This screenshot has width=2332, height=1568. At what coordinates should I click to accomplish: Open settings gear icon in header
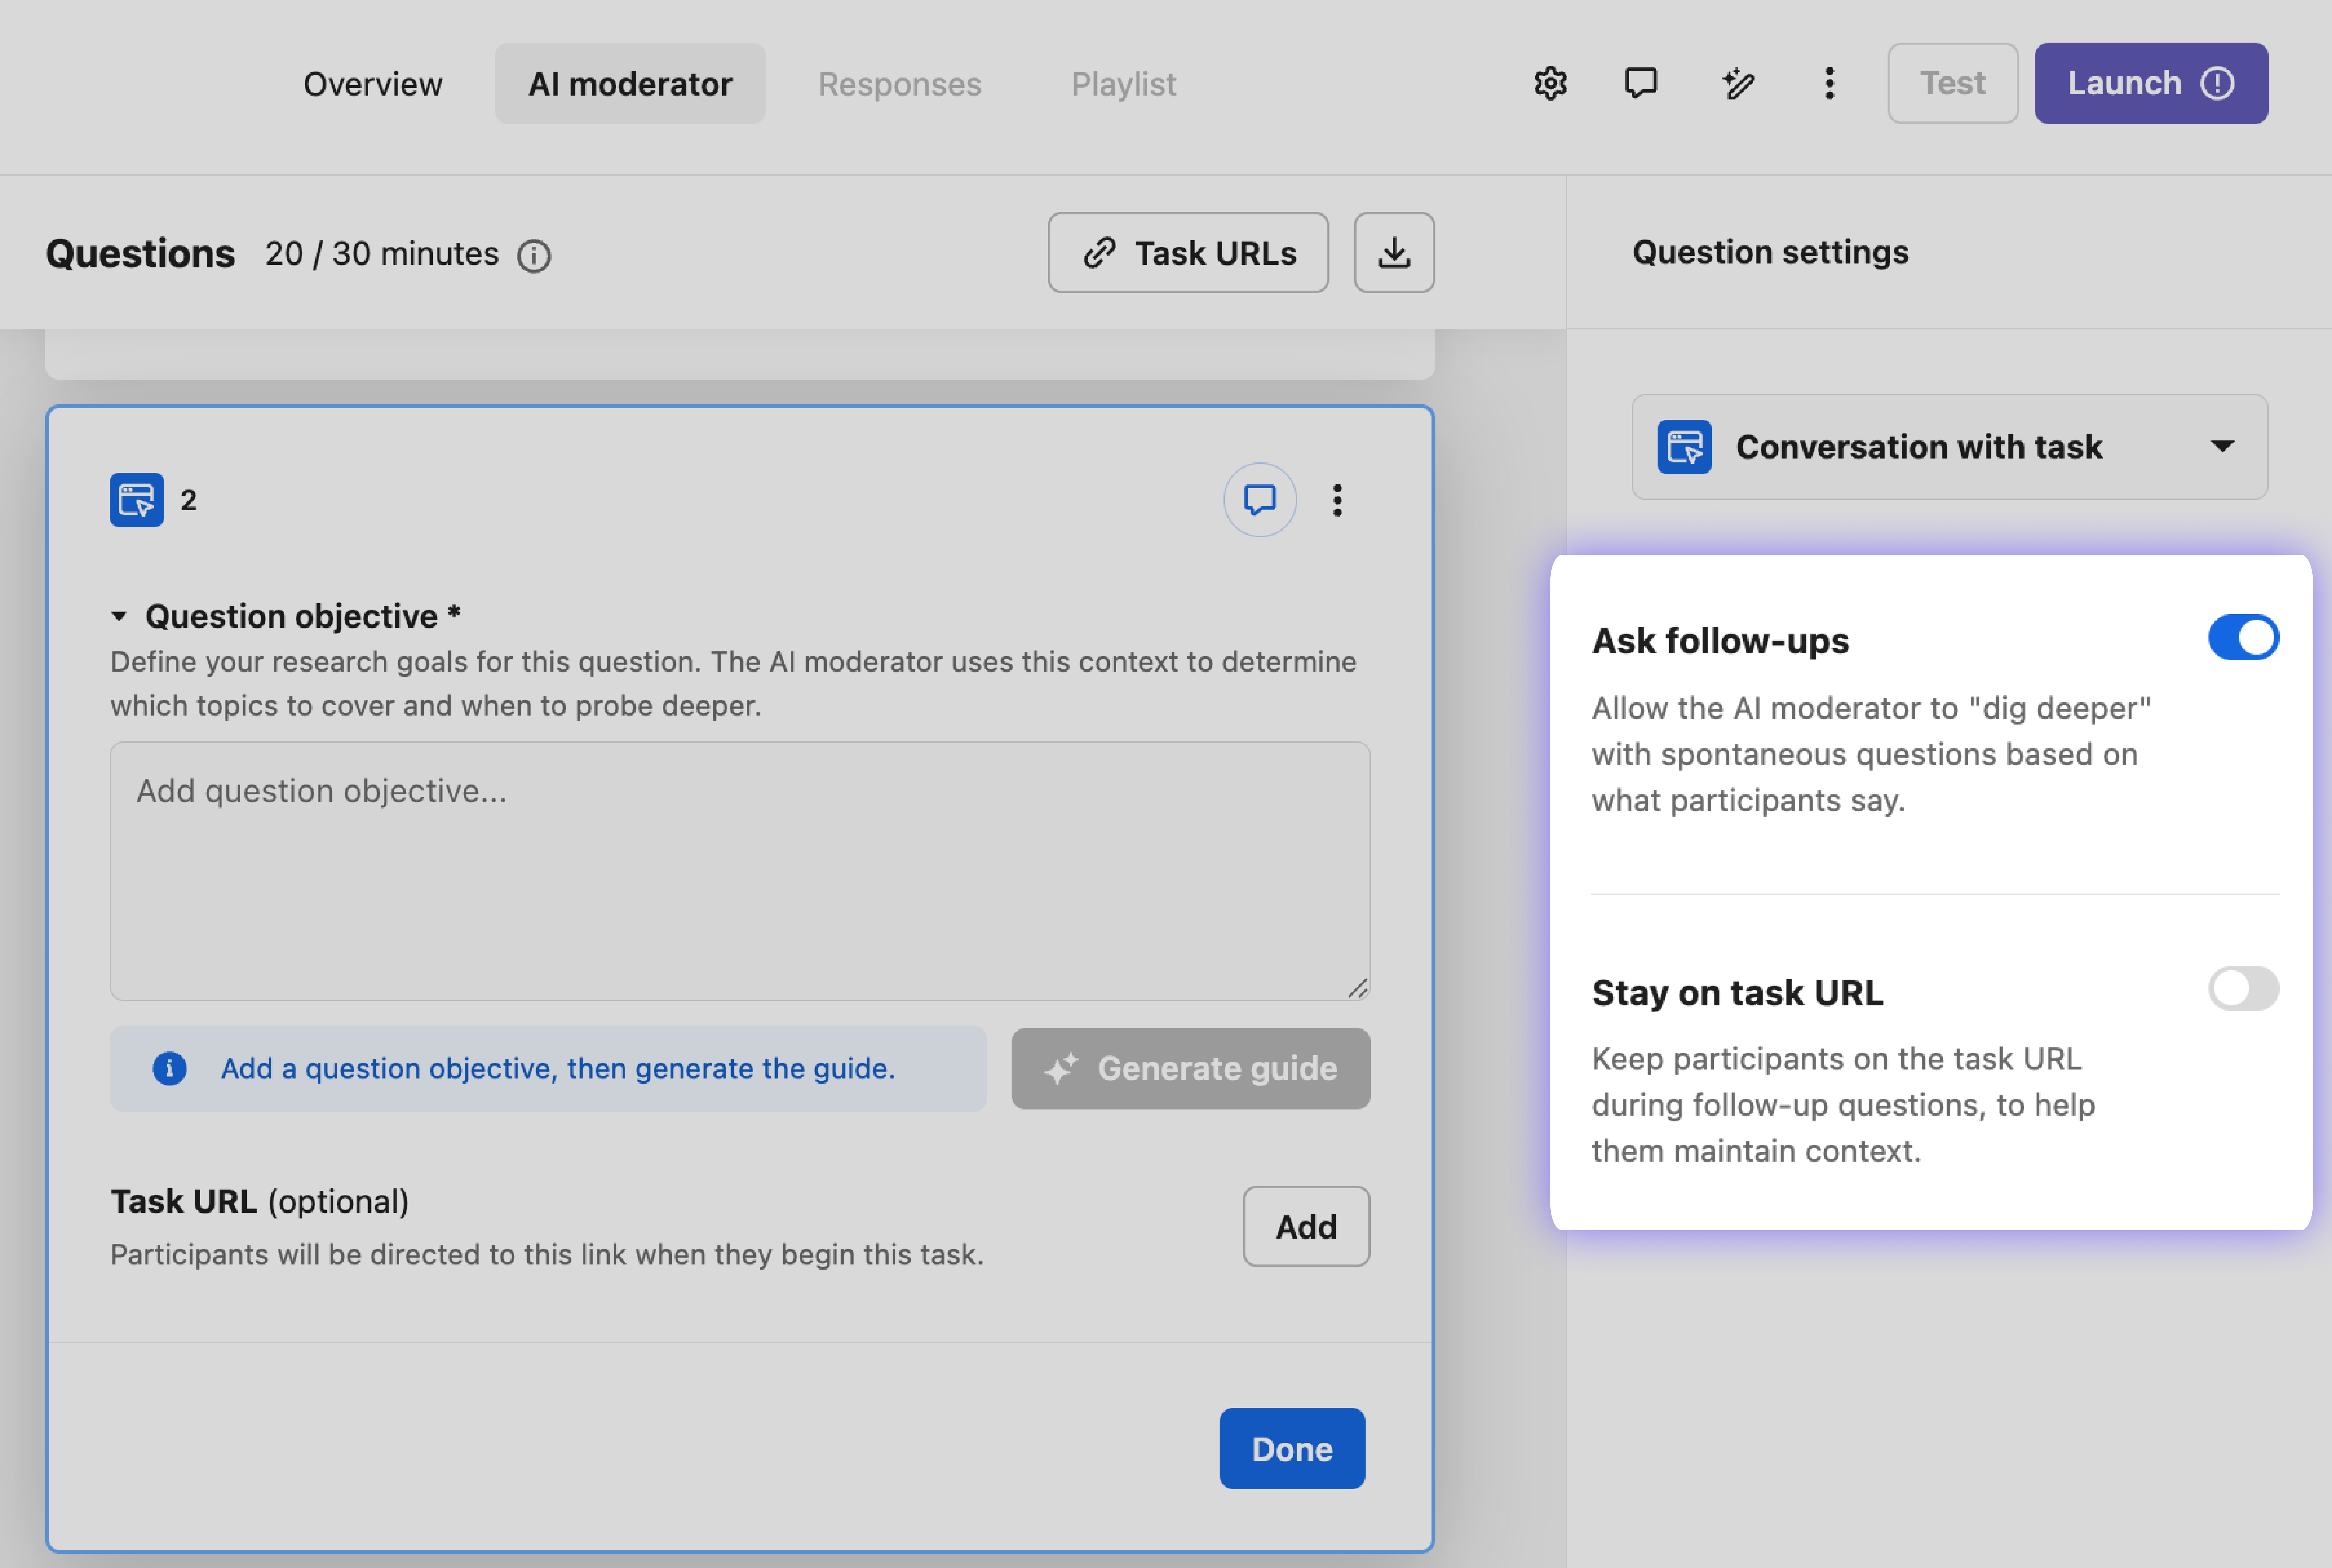pos(1550,83)
